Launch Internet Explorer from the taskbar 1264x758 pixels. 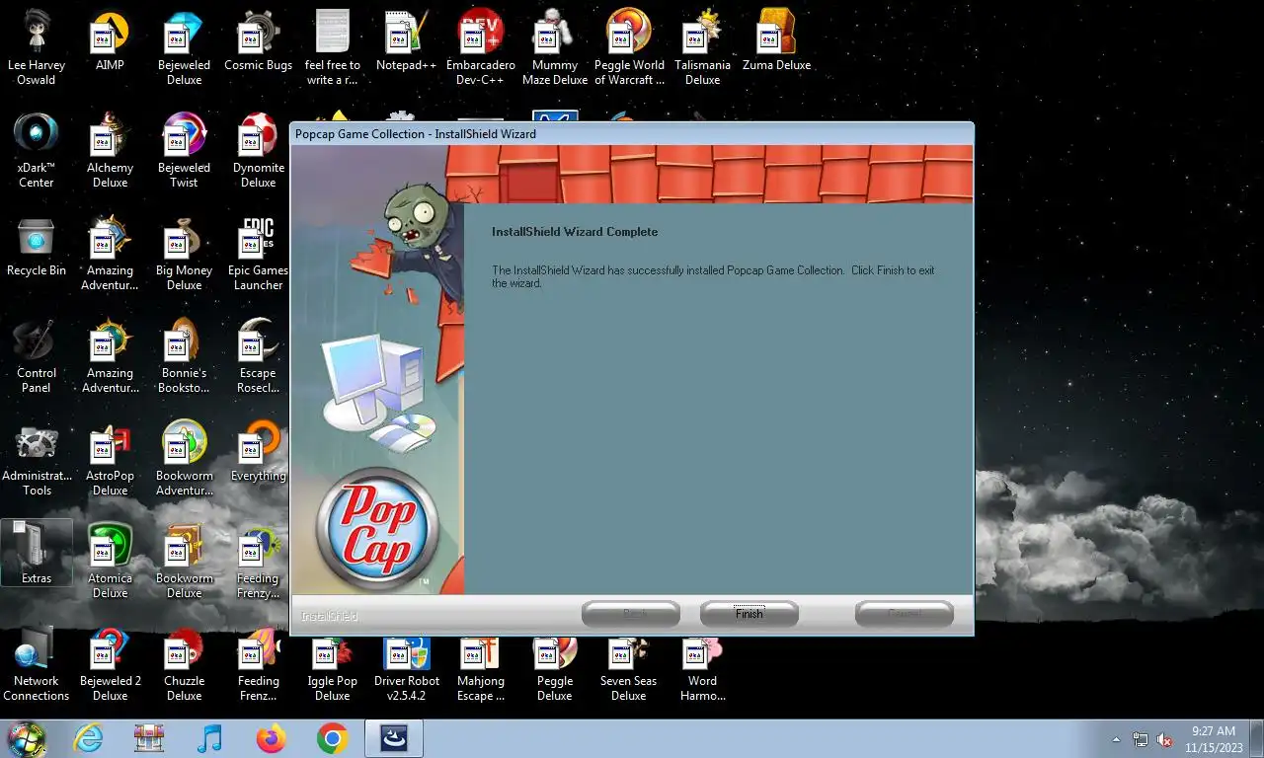(x=88, y=738)
